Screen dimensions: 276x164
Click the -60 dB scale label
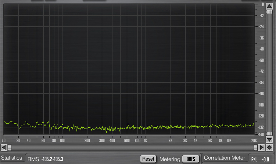pyautogui.click(x=261, y=60)
